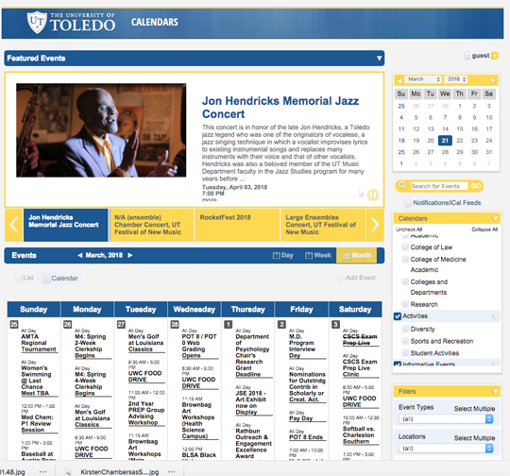
Task: Select March 15 in mini calendar
Action: (460, 129)
